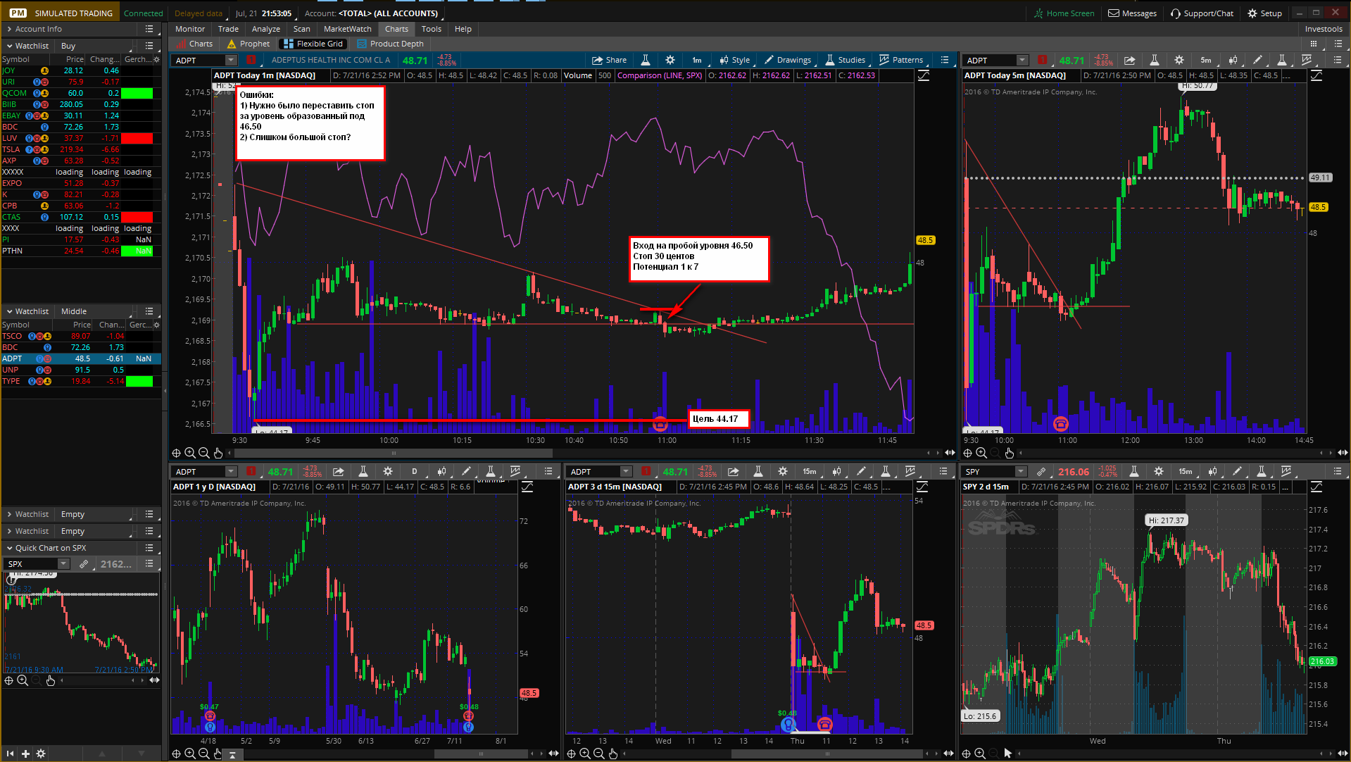The height and width of the screenshot is (762, 1351).
Task: Toggle pan hand tool under 15m chart
Action: [x=613, y=754]
